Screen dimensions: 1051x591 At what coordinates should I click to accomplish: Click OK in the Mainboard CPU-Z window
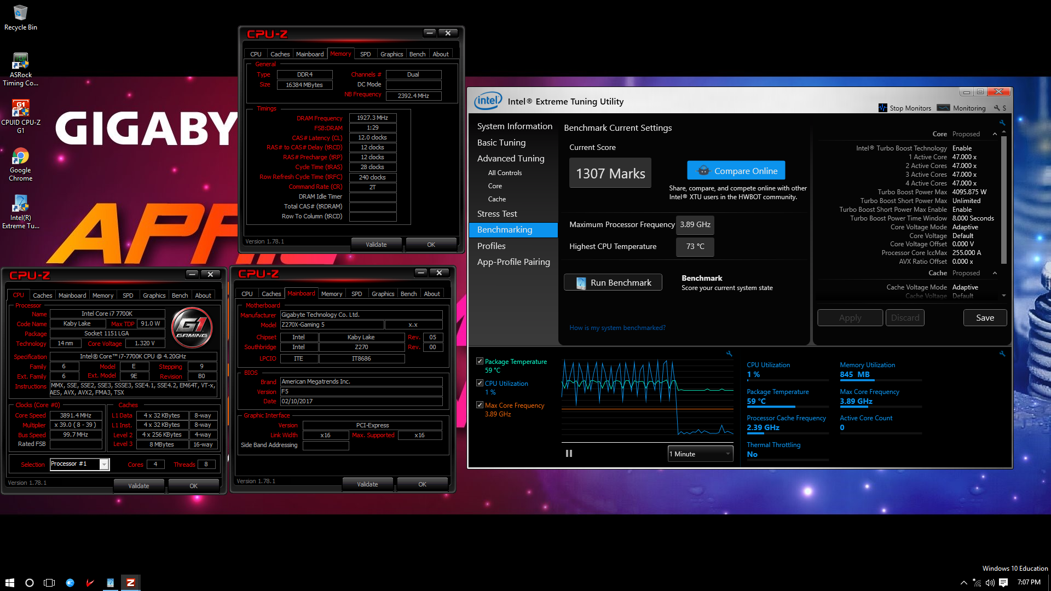(x=422, y=484)
